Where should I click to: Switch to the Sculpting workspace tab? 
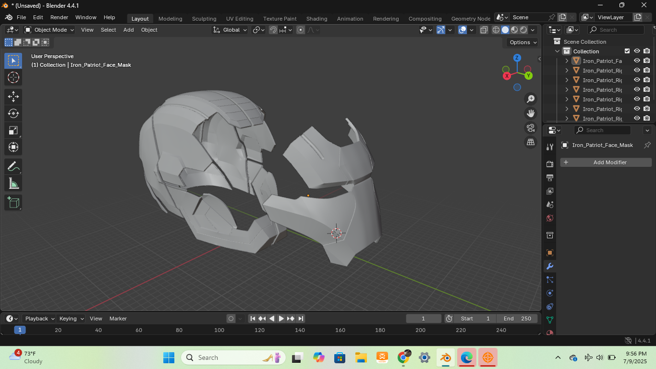click(204, 19)
